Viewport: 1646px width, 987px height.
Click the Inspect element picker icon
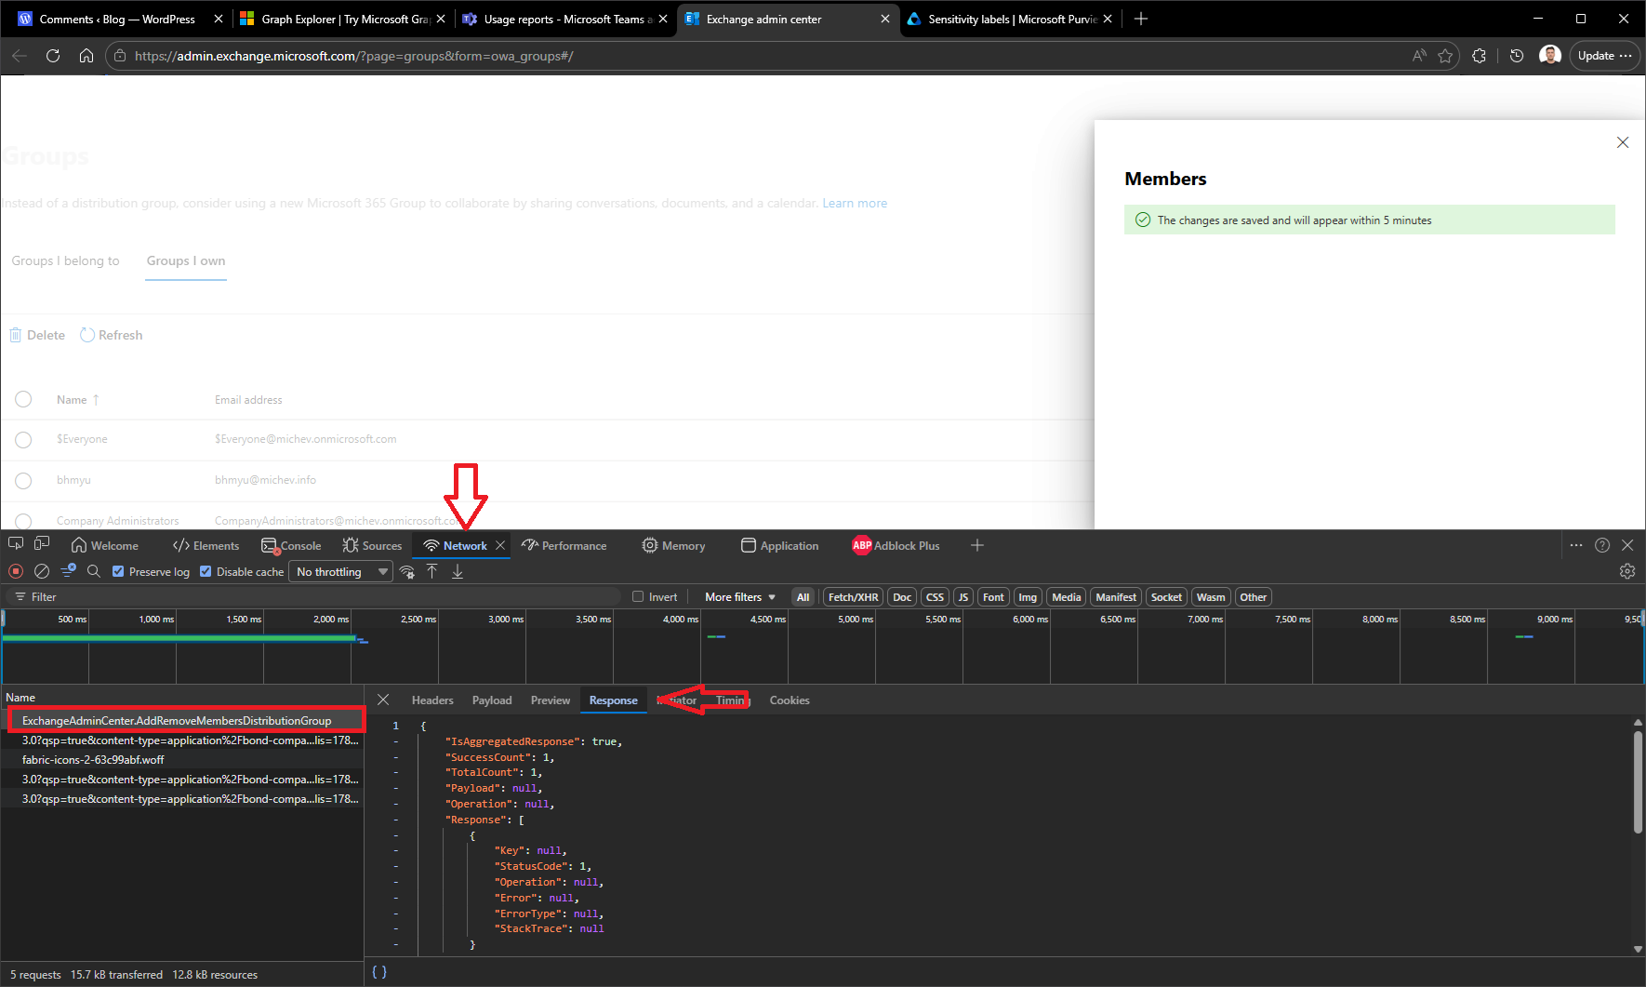tap(16, 544)
